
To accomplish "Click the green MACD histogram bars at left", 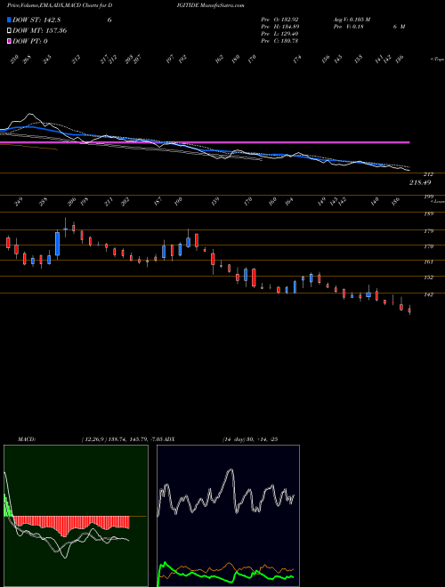I will 7,505.
